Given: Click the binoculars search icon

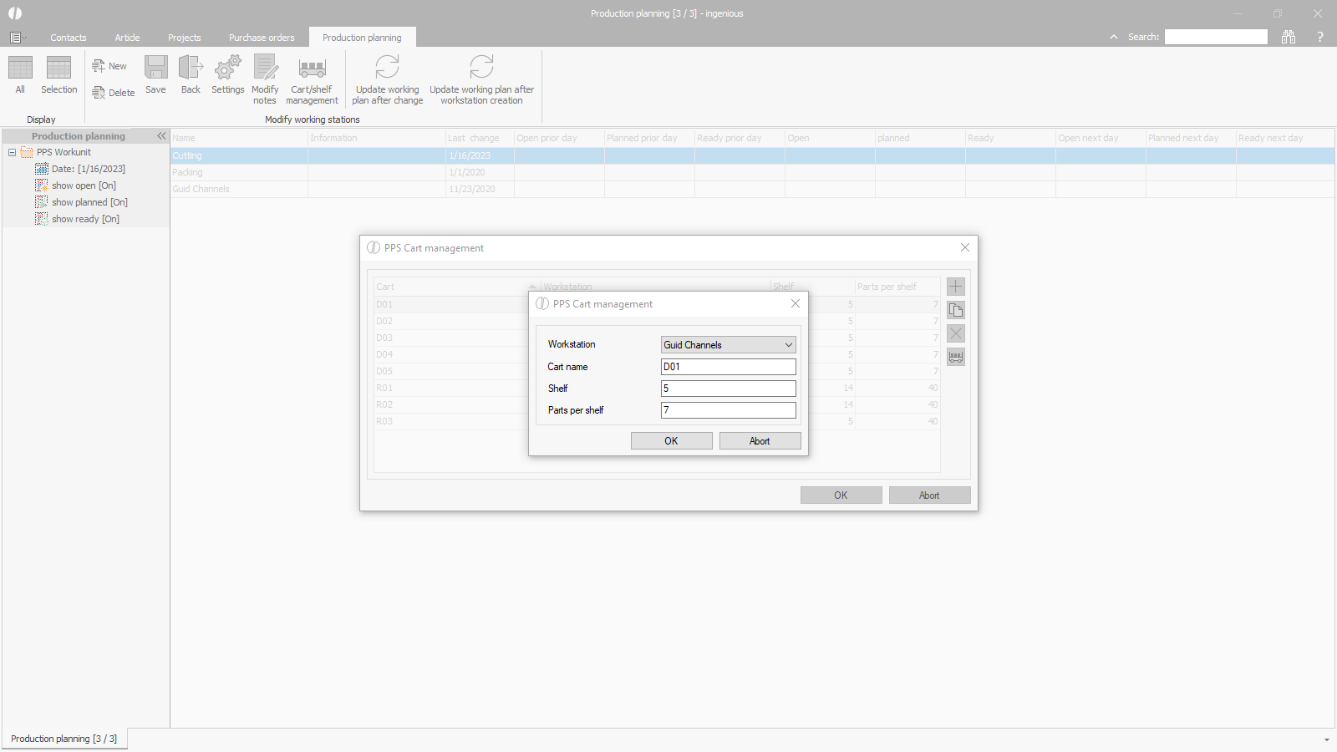Looking at the screenshot, I should (x=1289, y=37).
